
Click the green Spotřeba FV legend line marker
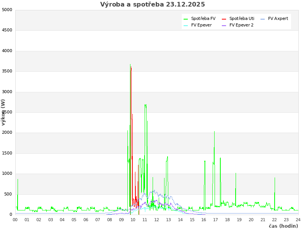tap(186, 19)
